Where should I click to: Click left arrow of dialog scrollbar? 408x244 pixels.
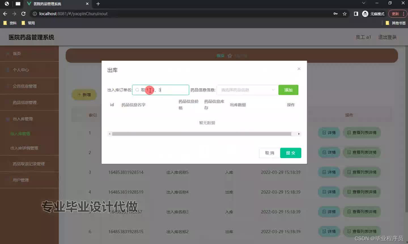coord(110,134)
